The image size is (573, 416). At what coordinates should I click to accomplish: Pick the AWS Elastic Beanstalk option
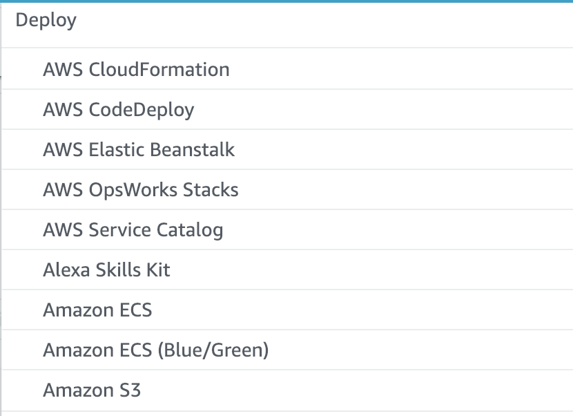[139, 149]
